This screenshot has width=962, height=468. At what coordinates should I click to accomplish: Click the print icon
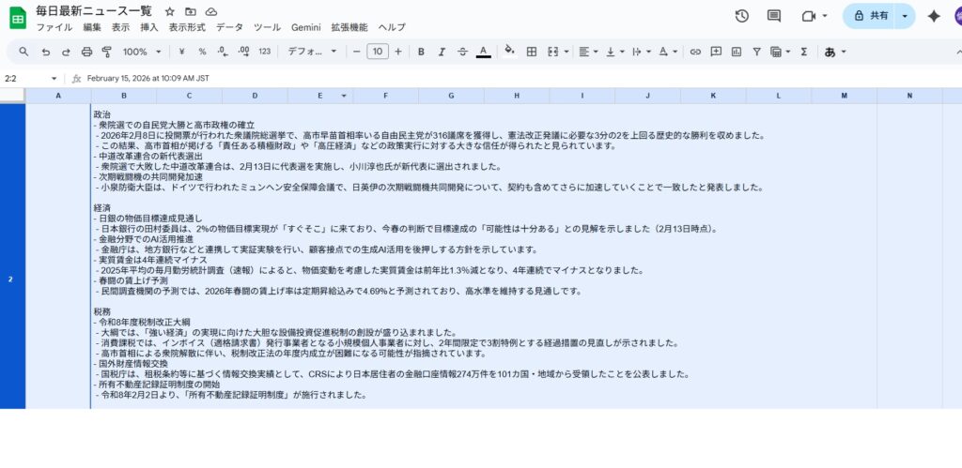coord(86,52)
